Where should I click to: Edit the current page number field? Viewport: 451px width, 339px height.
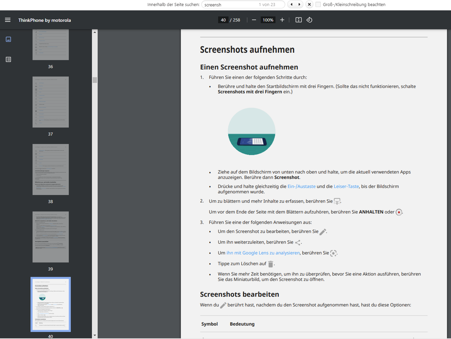pyautogui.click(x=223, y=20)
